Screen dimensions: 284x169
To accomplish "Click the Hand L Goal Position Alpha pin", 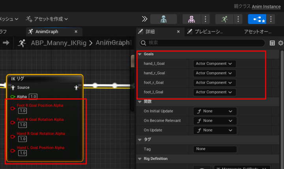I will 13,151.
